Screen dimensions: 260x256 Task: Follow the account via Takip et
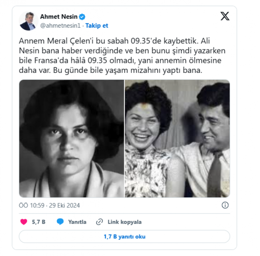(x=97, y=26)
